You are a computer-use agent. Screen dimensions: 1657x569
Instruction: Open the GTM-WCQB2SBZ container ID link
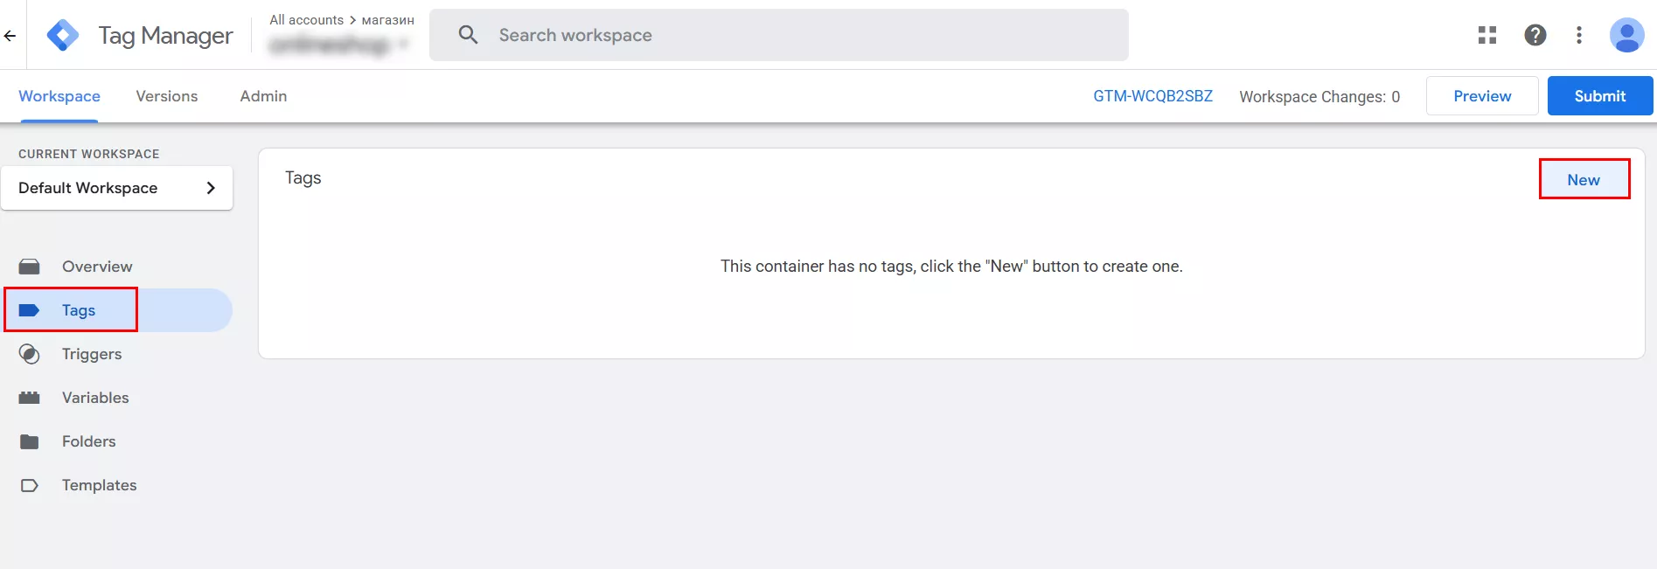click(1152, 96)
